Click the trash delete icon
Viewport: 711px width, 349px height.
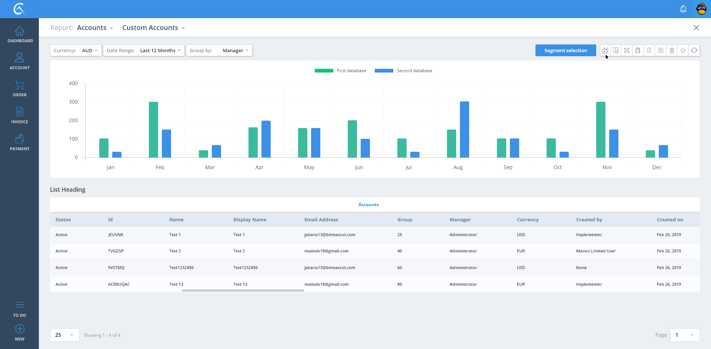[x=672, y=50]
